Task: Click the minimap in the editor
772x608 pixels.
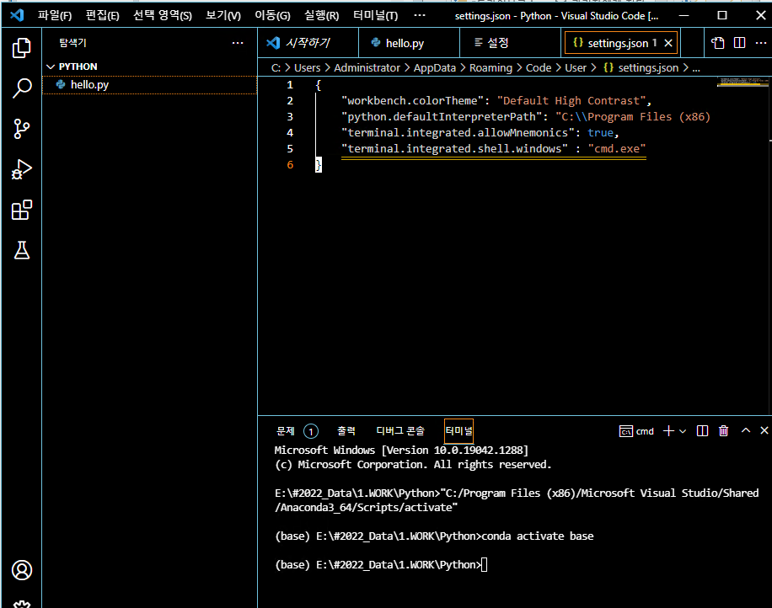Action: point(743,82)
